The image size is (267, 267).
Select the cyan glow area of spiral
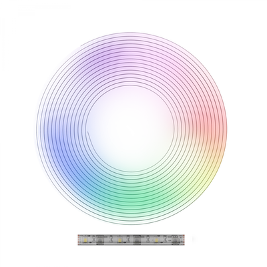click(93, 187)
